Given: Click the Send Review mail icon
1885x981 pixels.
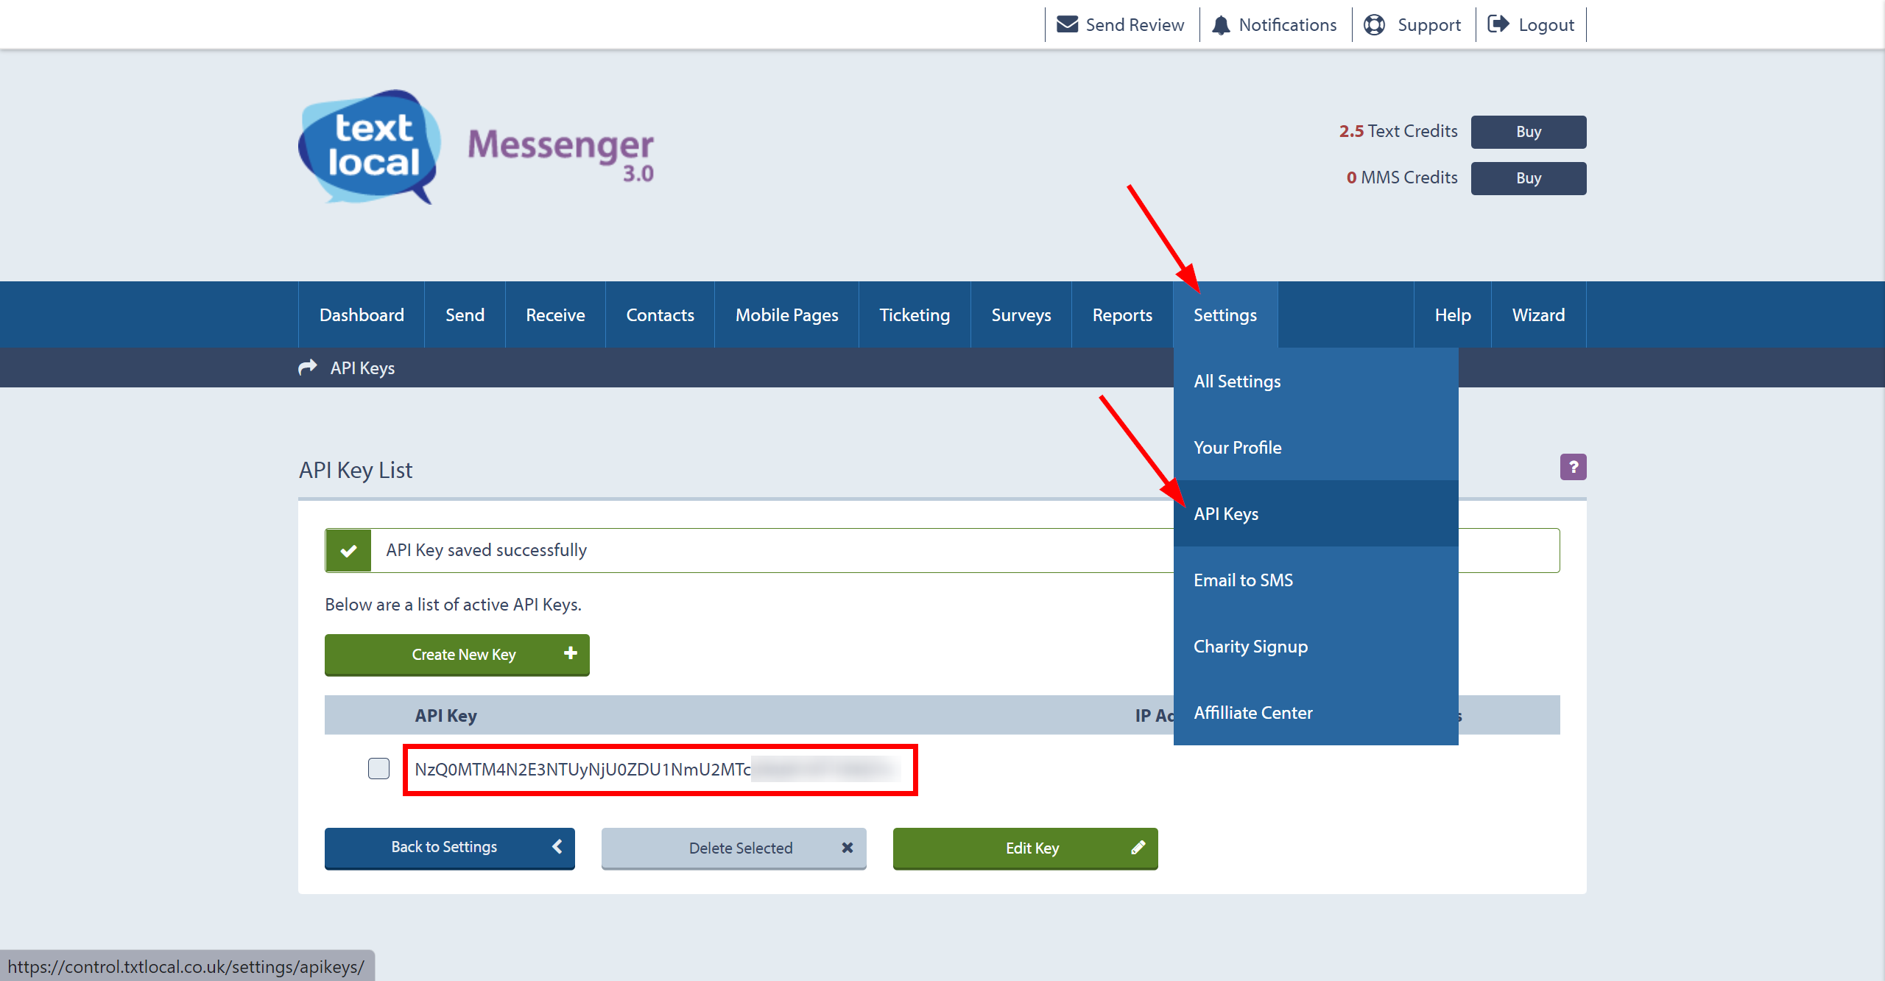Looking at the screenshot, I should tap(1067, 24).
